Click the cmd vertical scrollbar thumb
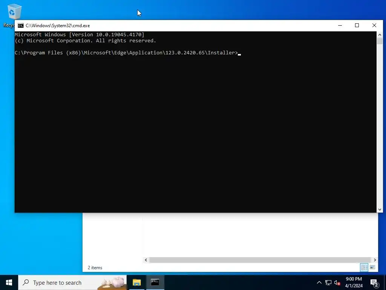Image resolution: width=386 pixels, height=290 pixels. coord(380,41)
